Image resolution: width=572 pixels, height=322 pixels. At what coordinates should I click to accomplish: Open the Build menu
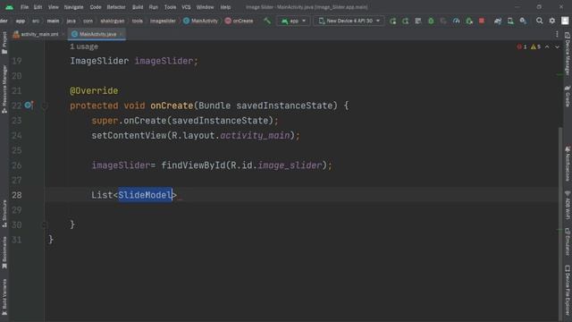point(138,7)
